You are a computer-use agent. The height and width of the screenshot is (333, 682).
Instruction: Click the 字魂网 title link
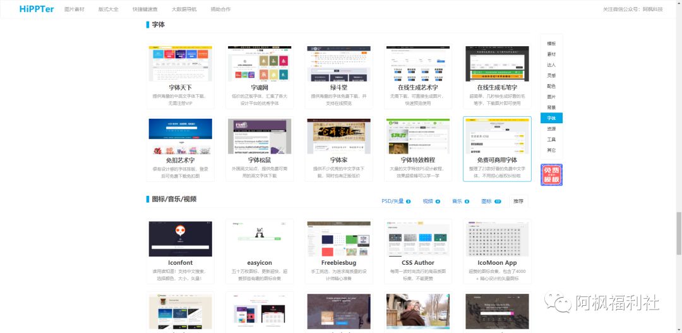pos(260,87)
